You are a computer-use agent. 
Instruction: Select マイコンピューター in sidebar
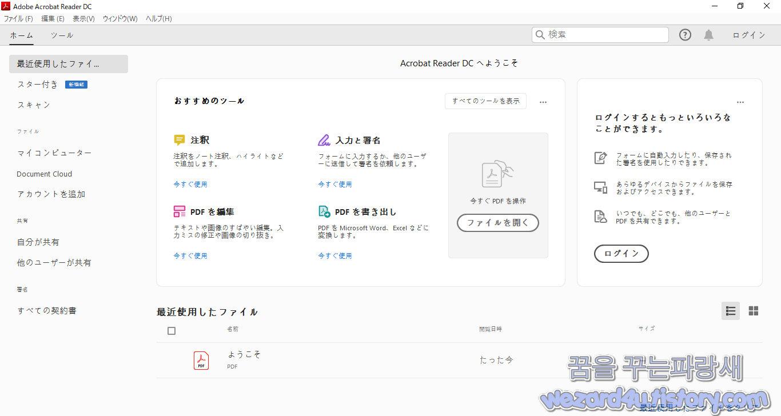54,153
